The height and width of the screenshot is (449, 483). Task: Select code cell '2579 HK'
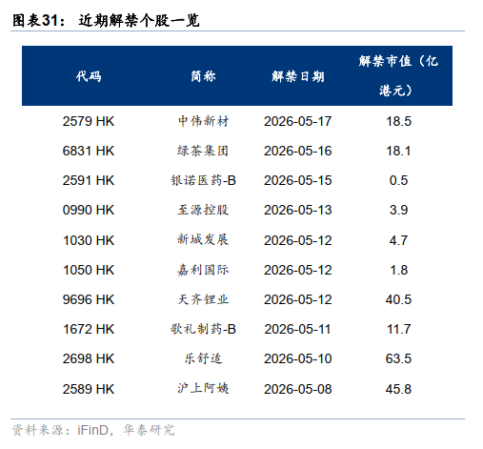[x=89, y=121]
